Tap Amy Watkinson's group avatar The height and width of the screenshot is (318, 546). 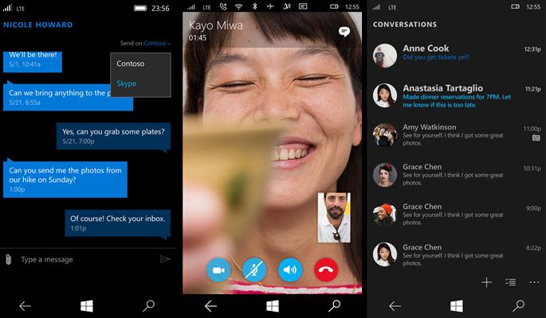pyautogui.click(x=385, y=134)
